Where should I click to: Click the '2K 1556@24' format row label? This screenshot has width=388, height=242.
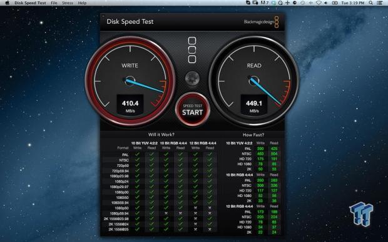click(118, 224)
